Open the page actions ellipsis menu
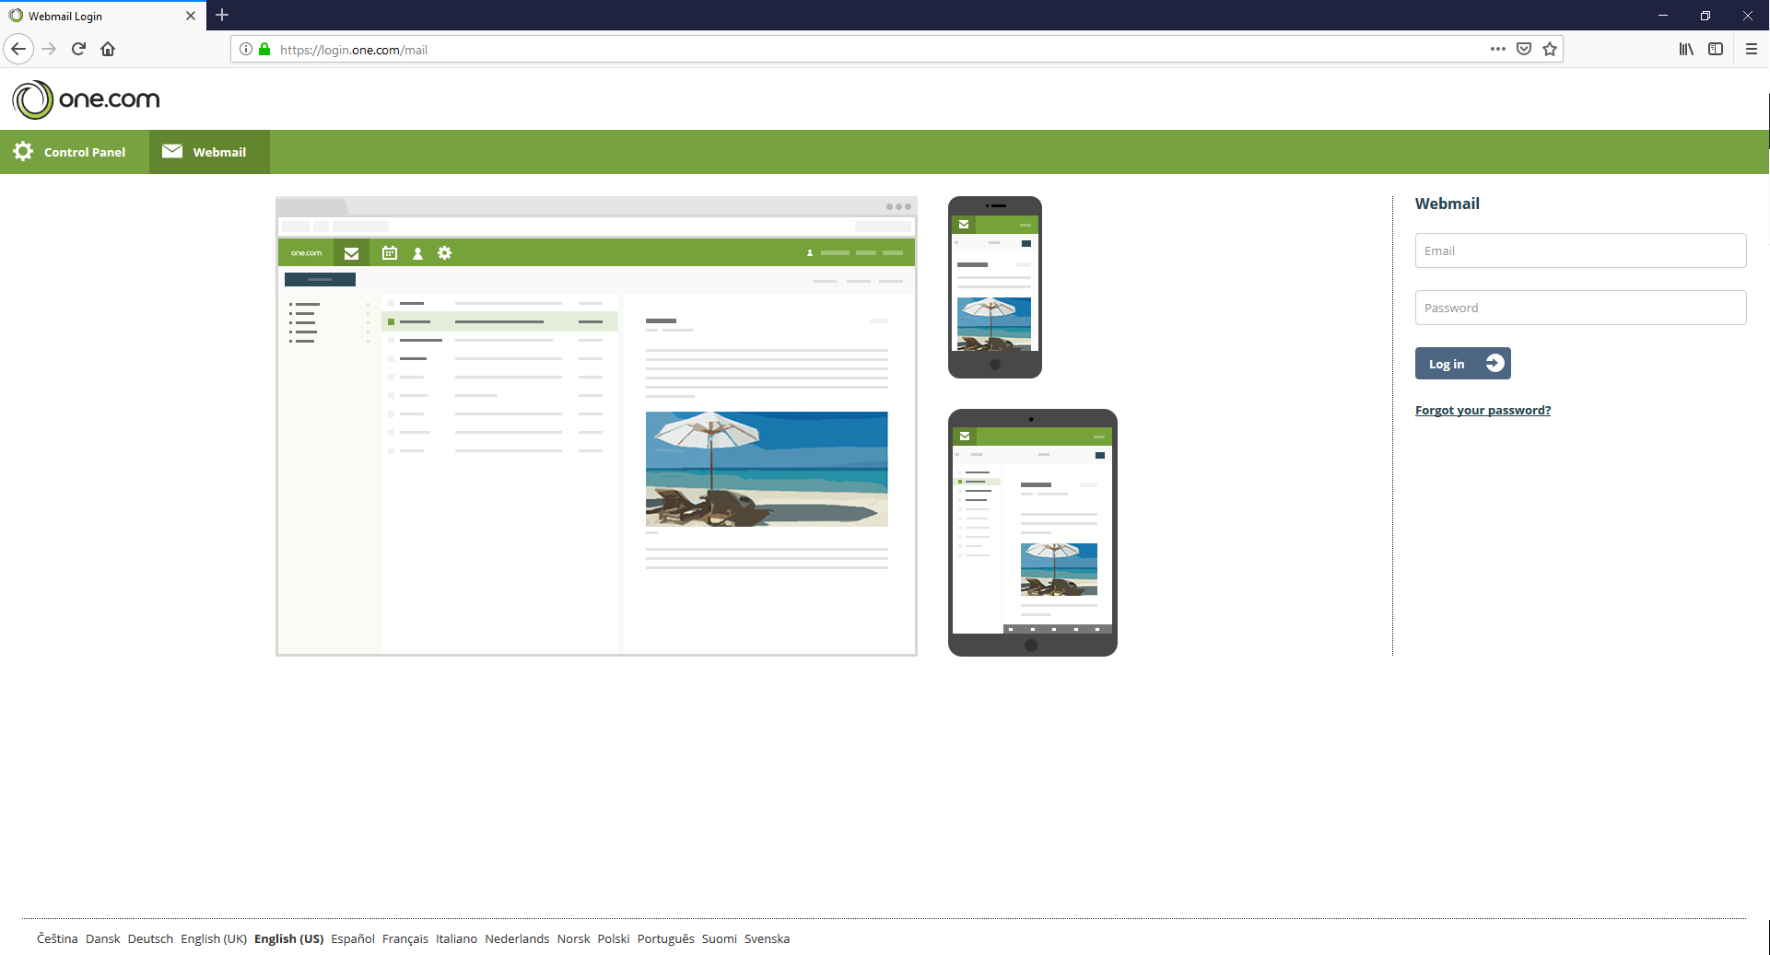The width and height of the screenshot is (1770, 955). pos(1498,49)
